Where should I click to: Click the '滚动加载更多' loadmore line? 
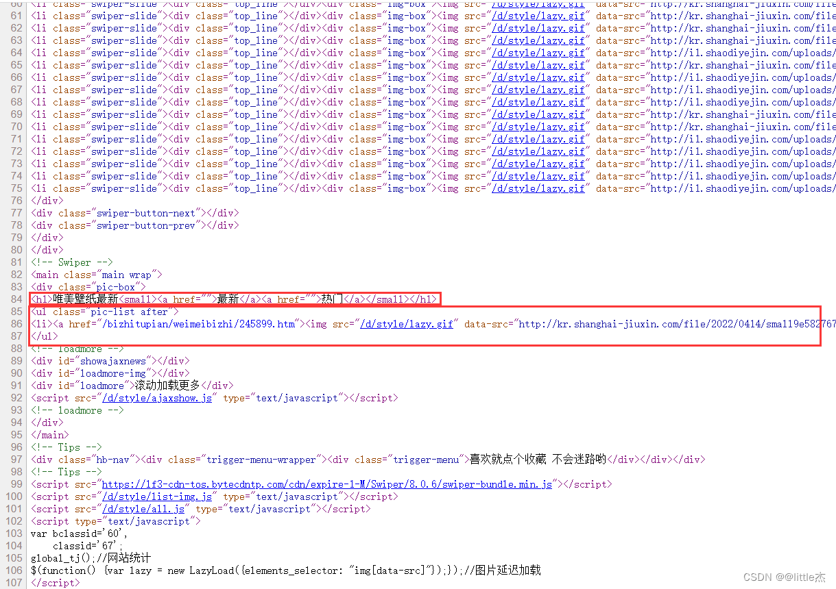pyautogui.click(x=132, y=386)
